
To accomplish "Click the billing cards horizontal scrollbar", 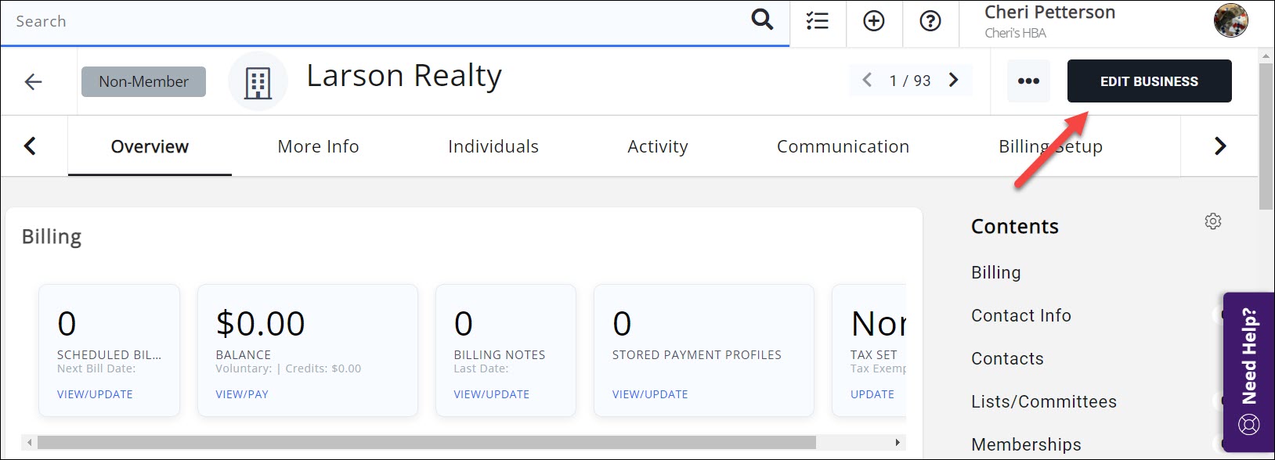I will [427, 443].
